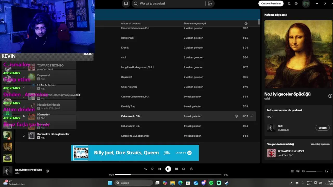Use the track list vertical scrollbar
The image size is (333, 187).
(x=259, y=22)
